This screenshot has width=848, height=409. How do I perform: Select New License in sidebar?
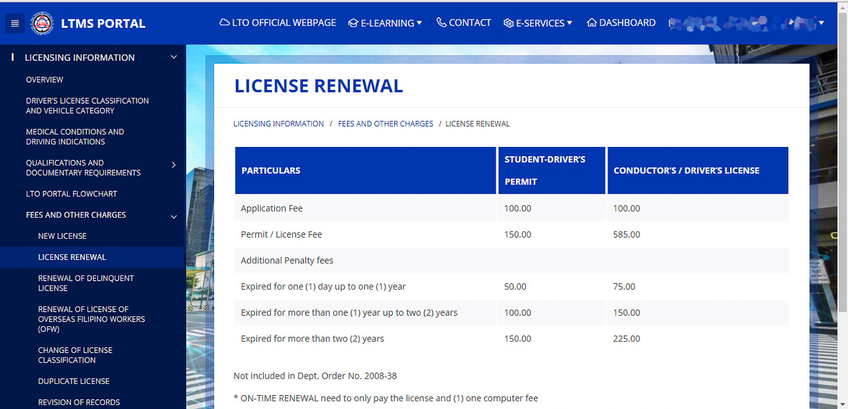pos(62,236)
